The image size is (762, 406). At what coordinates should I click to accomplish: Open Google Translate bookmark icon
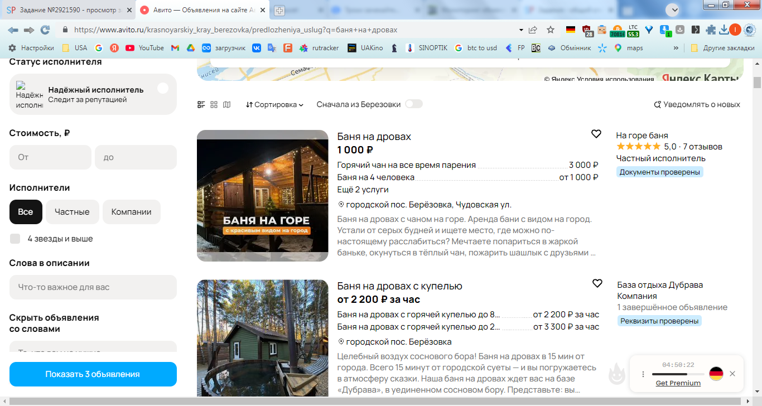point(272,48)
